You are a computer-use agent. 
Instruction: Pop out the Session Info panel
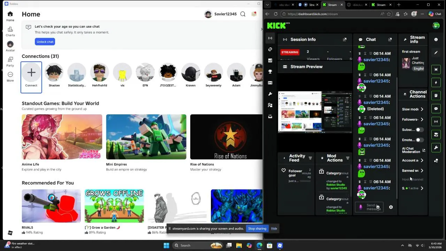(345, 39)
